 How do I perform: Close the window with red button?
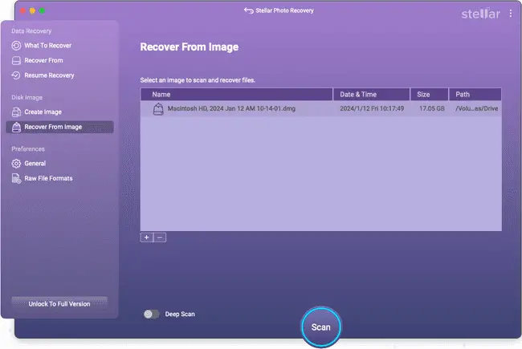(x=22, y=11)
